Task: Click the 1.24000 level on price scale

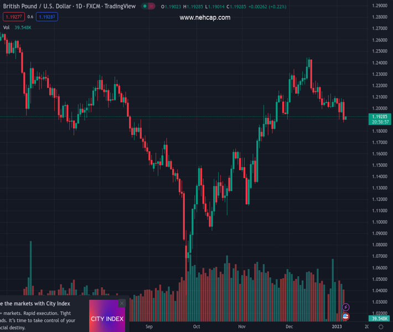Action: [x=379, y=63]
